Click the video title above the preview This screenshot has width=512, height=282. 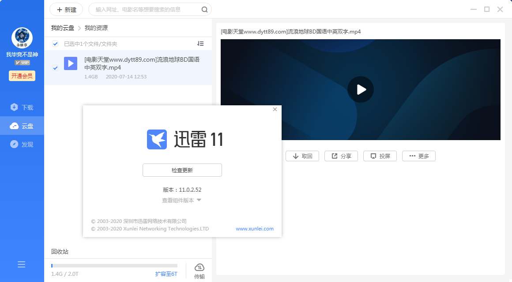click(x=290, y=32)
